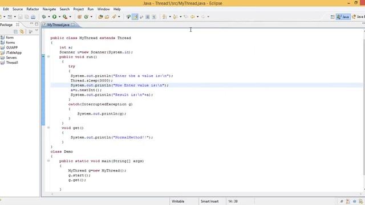Select the Java perspective button
Image resolution: width=365 pixels, height=205 pixels.
(x=343, y=17)
